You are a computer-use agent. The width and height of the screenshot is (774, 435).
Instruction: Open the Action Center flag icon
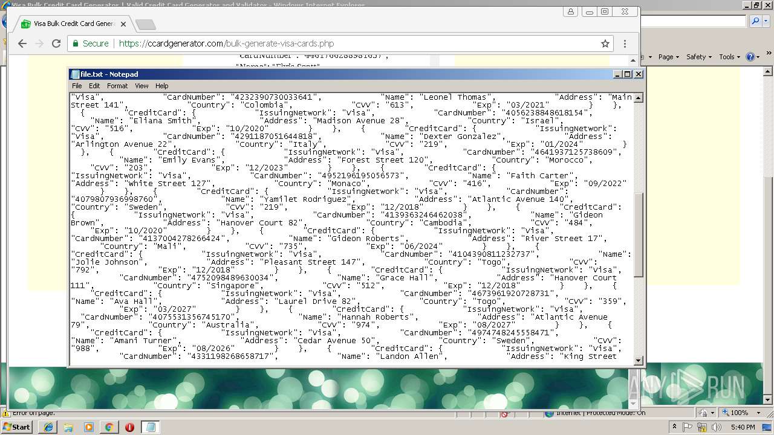688,427
